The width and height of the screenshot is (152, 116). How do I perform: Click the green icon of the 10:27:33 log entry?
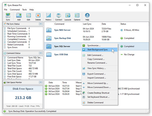pyautogui.click(x=46, y=86)
